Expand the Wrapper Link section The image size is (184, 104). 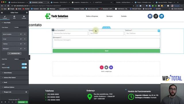tap(14, 92)
